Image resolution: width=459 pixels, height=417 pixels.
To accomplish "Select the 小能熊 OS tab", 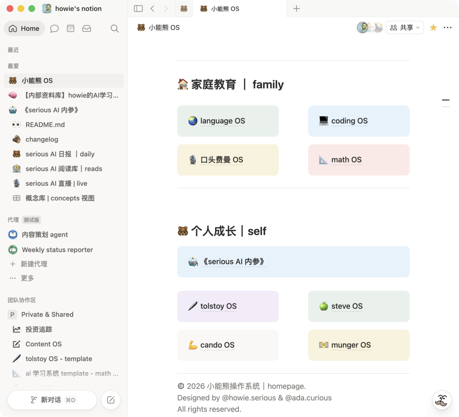I will 239,9.
